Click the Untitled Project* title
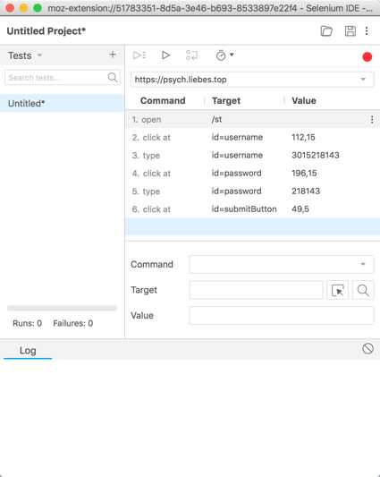 coord(46,31)
